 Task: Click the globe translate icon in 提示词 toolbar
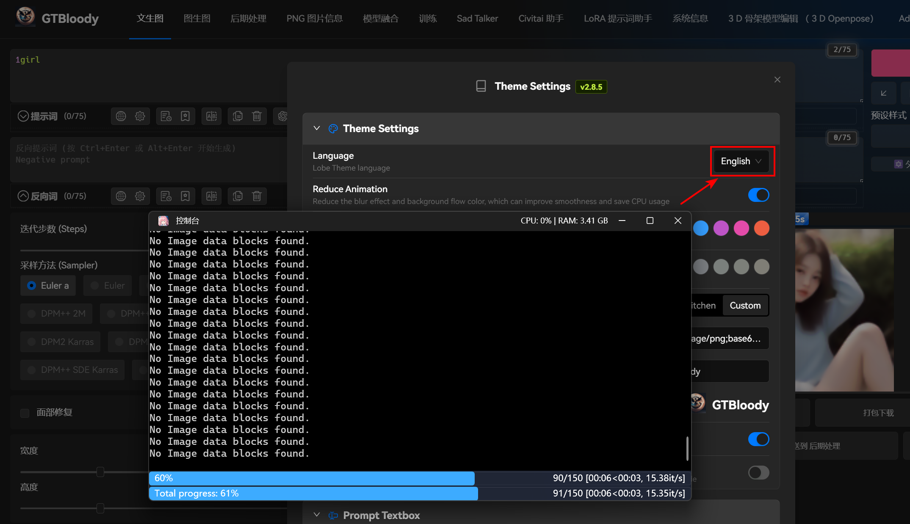121,116
